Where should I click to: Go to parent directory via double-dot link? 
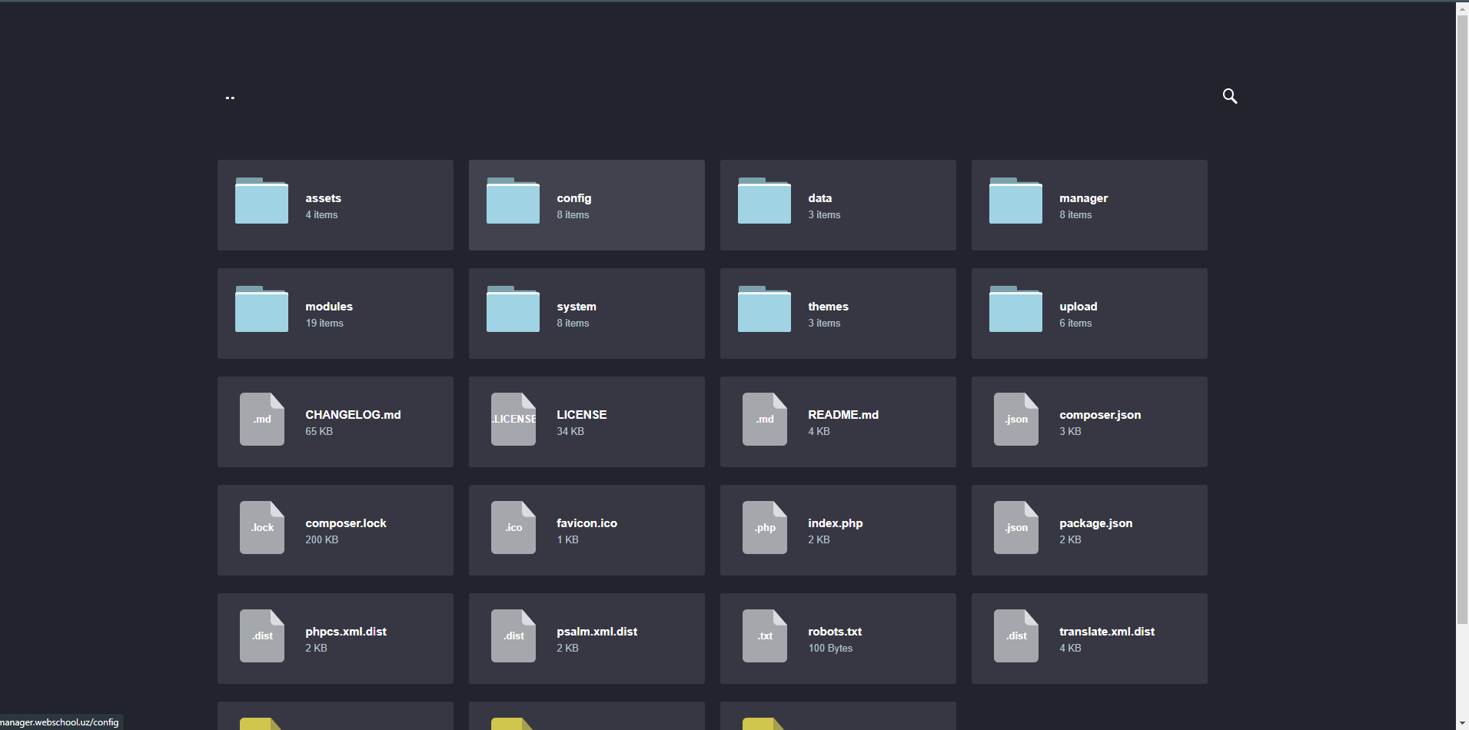click(x=230, y=98)
